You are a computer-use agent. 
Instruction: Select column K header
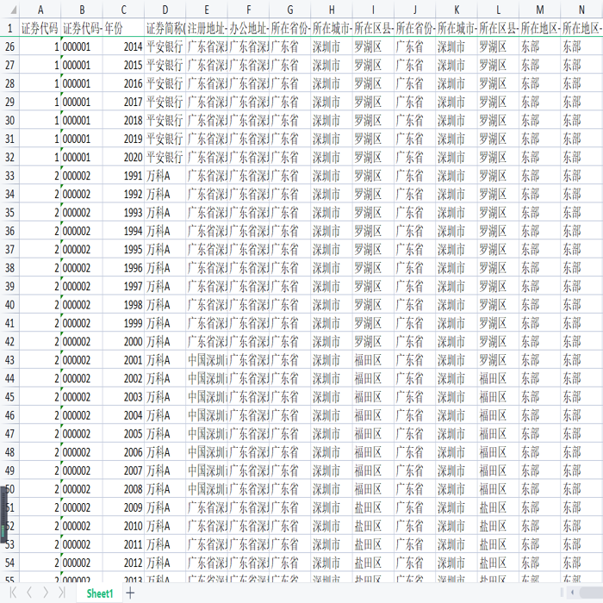(x=457, y=10)
